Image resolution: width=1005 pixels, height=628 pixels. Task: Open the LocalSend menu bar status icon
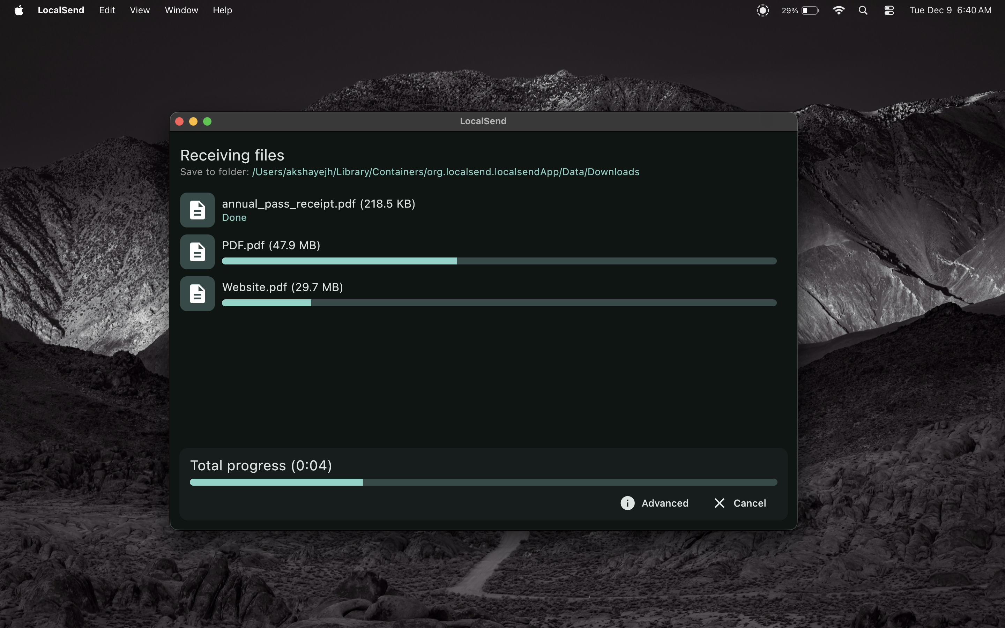tap(763, 10)
